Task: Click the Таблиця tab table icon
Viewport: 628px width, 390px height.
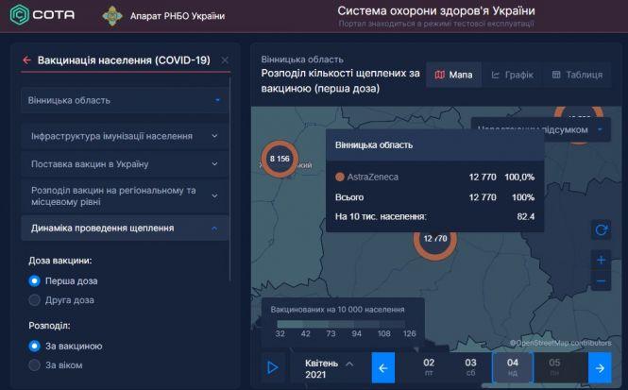Action: coord(556,75)
